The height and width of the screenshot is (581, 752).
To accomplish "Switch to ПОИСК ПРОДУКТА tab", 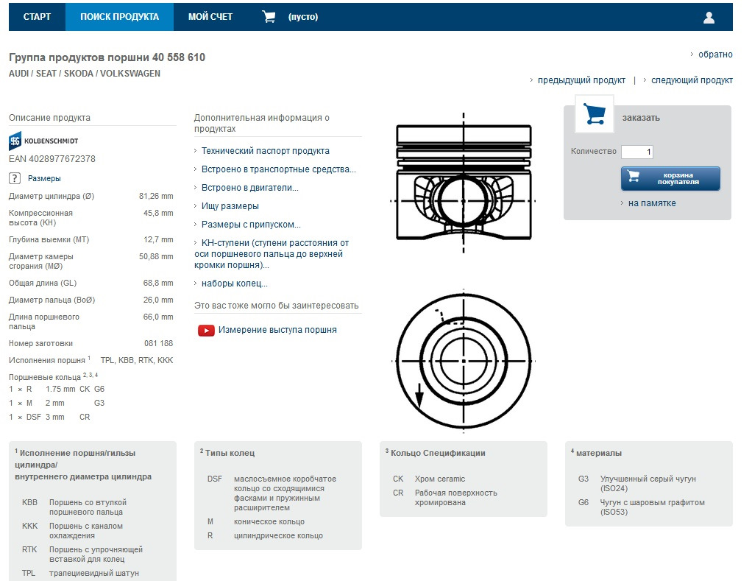I will [x=119, y=17].
